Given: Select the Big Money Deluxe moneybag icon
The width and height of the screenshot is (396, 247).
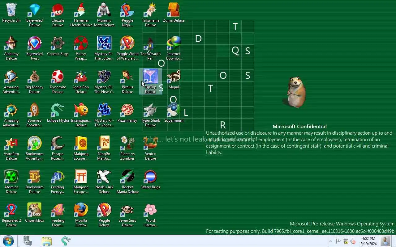Looking at the screenshot, I should (35, 82).
